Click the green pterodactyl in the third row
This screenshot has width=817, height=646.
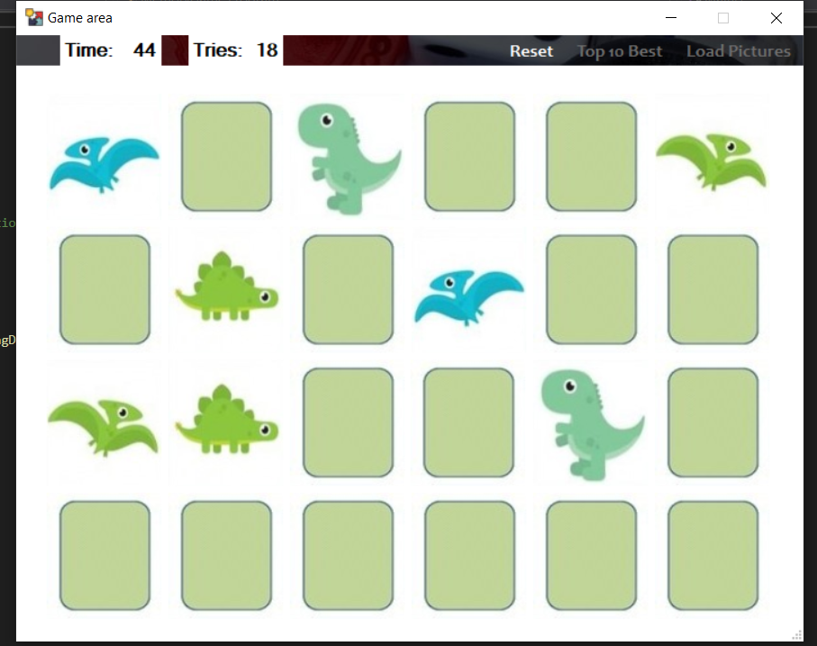[x=104, y=421]
